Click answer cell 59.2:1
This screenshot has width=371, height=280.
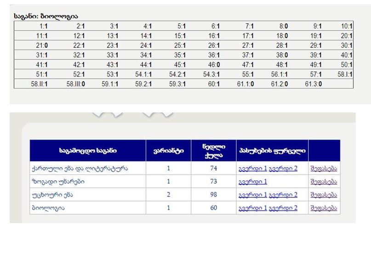click(143, 84)
